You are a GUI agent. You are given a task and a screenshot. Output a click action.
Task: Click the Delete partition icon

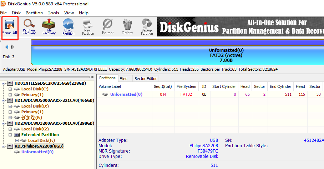tap(127, 27)
